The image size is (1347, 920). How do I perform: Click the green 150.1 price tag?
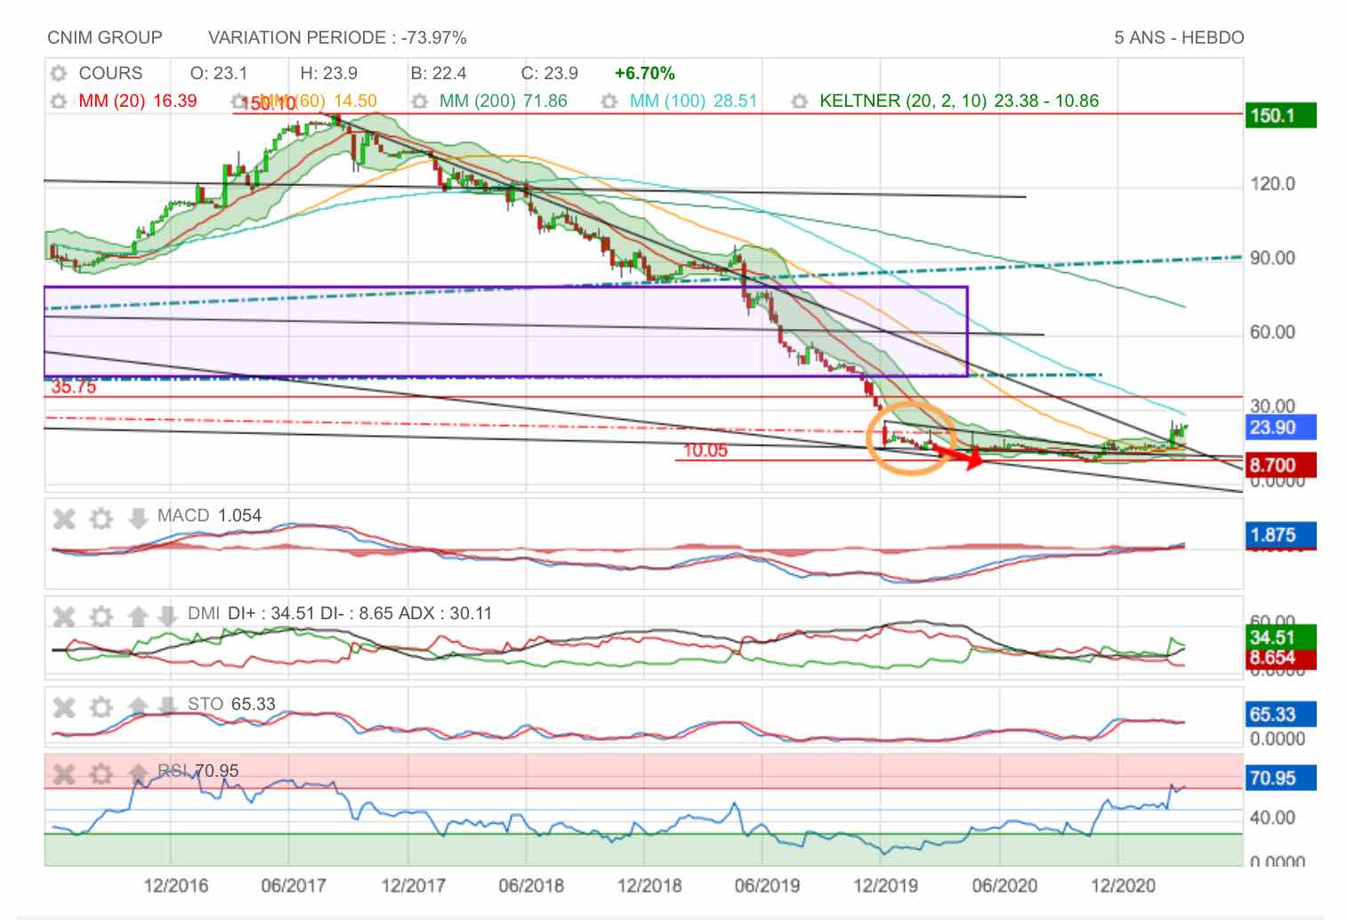(1280, 116)
